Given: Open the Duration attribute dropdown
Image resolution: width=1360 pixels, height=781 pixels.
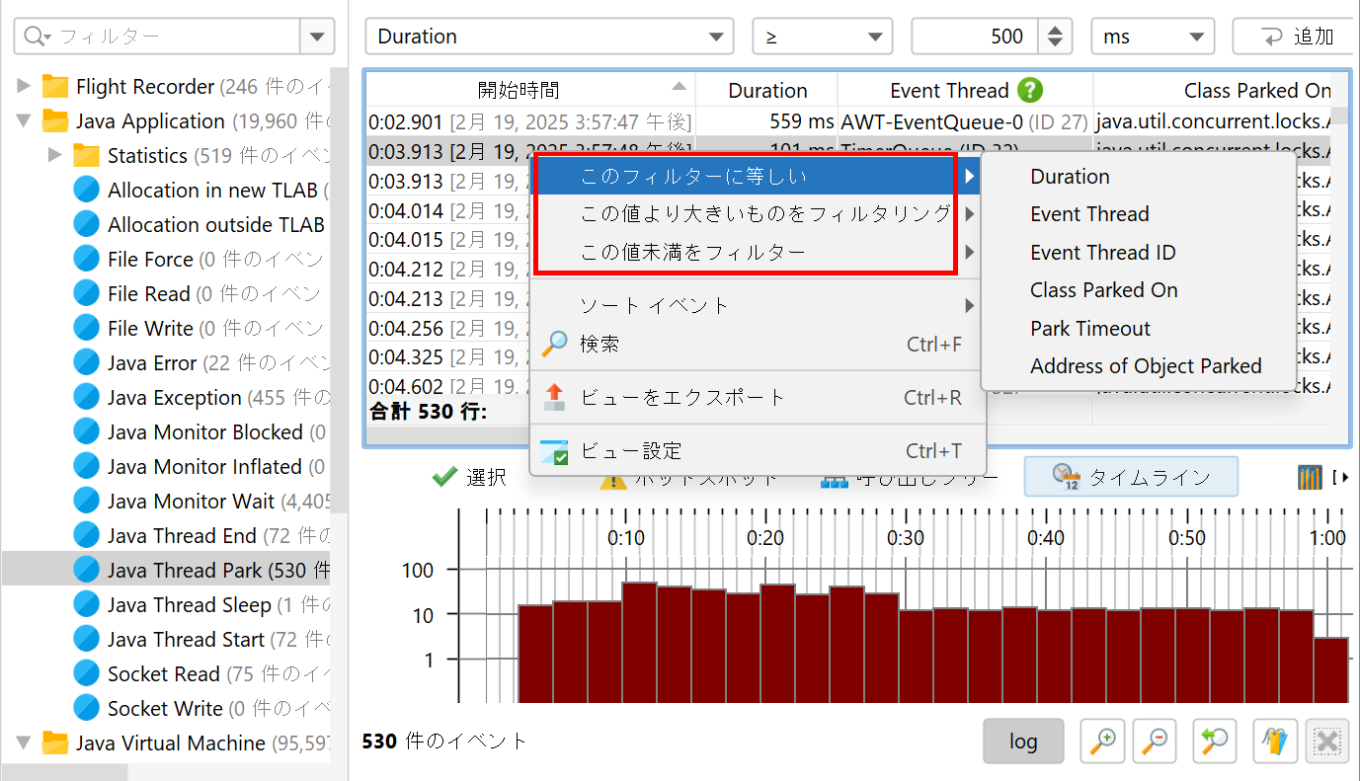Looking at the screenshot, I should [x=549, y=37].
